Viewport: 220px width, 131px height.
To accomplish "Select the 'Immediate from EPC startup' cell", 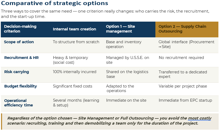I will pyautogui.click(x=185, y=100).
